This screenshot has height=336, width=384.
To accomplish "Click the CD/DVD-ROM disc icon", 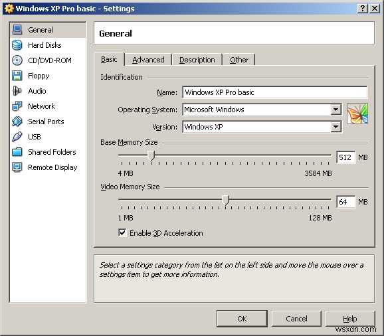I will point(17,60).
